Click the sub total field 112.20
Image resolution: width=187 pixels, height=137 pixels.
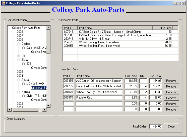click(x=156, y=86)
